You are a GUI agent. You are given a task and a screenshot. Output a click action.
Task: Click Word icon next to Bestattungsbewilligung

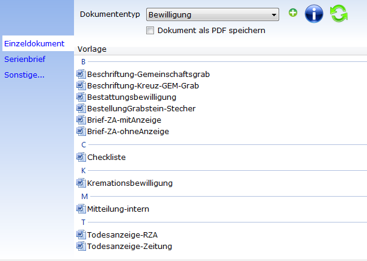(x=81, y=97)
